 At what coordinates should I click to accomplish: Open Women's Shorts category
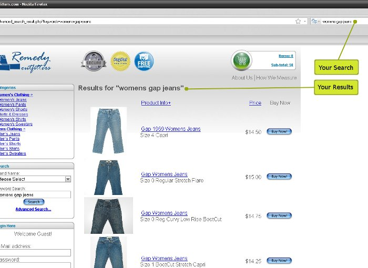pos(13,110)
